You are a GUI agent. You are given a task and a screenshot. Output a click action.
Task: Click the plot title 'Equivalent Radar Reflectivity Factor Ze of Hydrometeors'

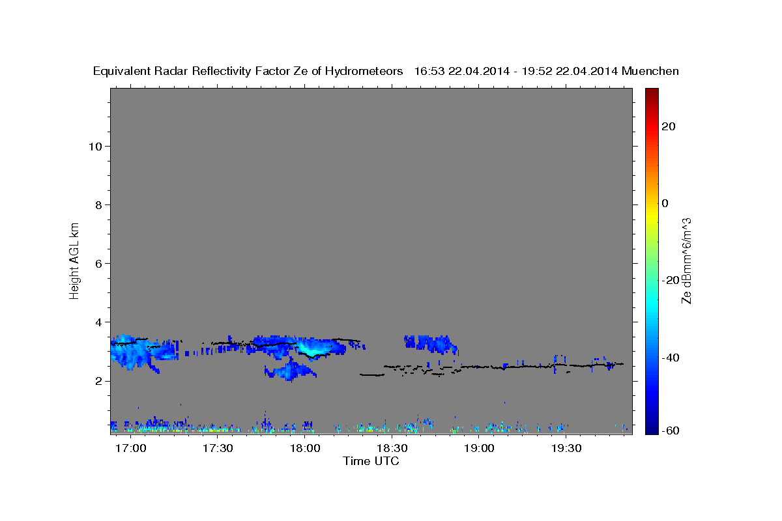pyautogui.click(x=248, y=71)
